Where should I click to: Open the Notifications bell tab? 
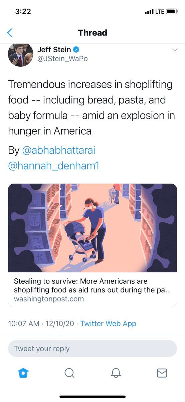point(116,373)
